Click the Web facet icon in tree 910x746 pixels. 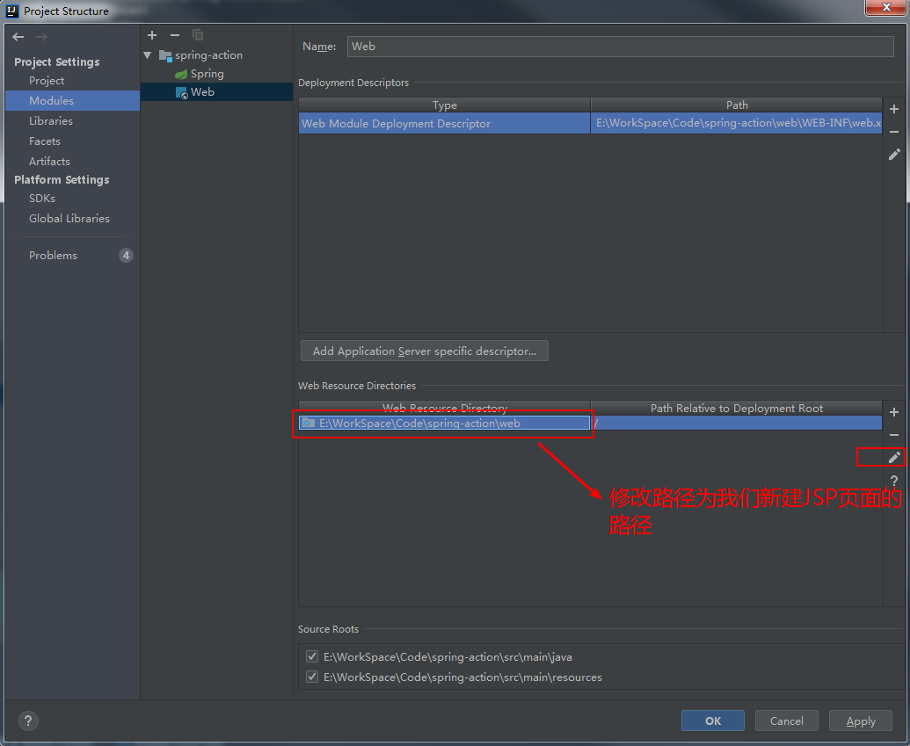click(182, 93)
